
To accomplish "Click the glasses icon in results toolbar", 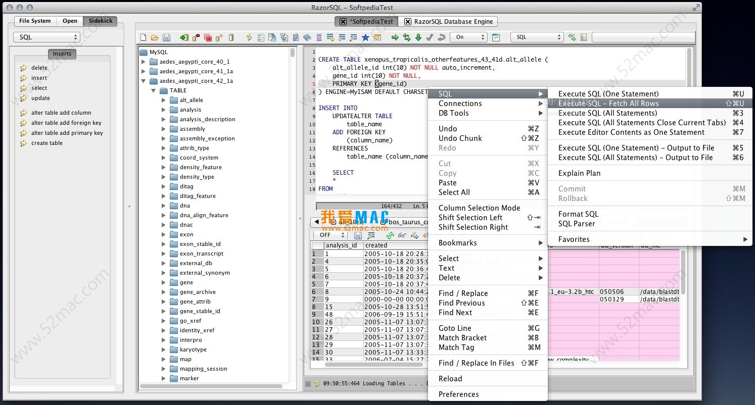I will pyautogui.click(x=402, y=235).
